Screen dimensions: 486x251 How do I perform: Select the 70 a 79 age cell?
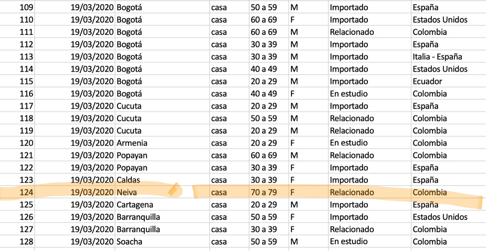pos(269,192)
